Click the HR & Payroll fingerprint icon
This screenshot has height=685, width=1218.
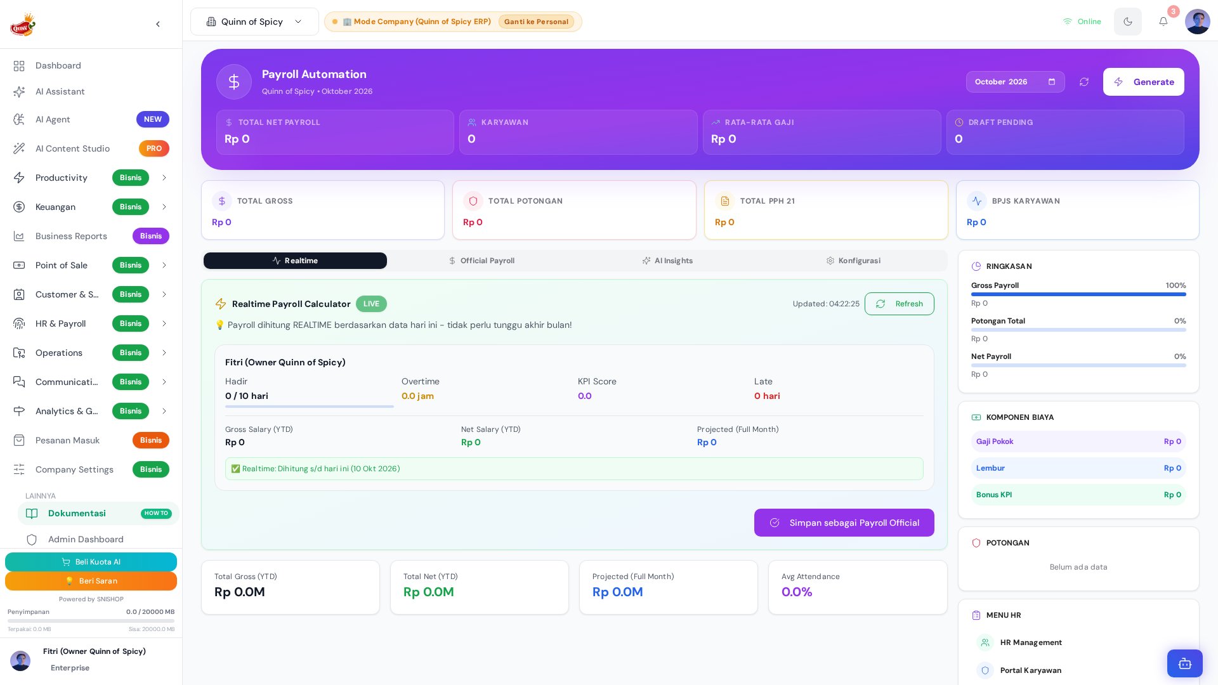(x=19, y=323)
